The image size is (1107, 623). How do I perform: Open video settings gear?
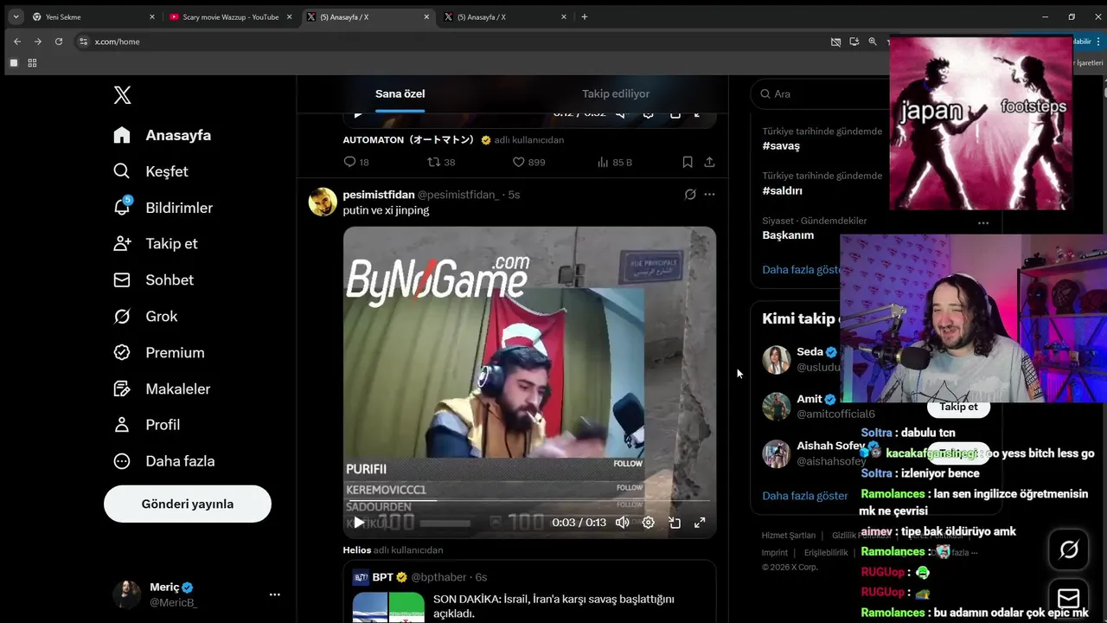point(648,522)
